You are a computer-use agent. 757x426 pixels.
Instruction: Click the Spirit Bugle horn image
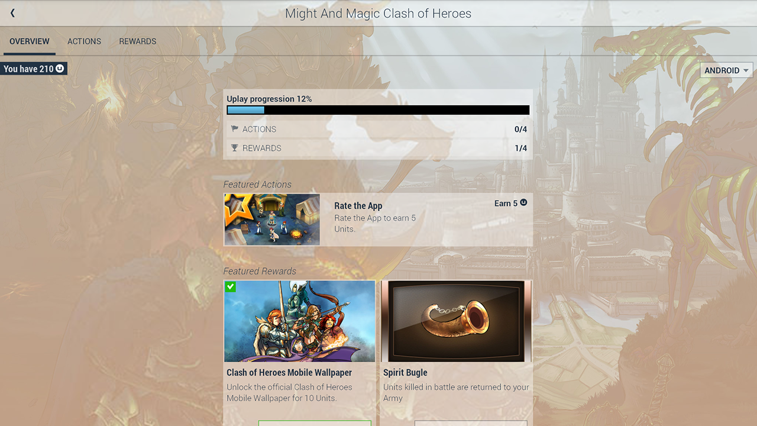[456, 321]
